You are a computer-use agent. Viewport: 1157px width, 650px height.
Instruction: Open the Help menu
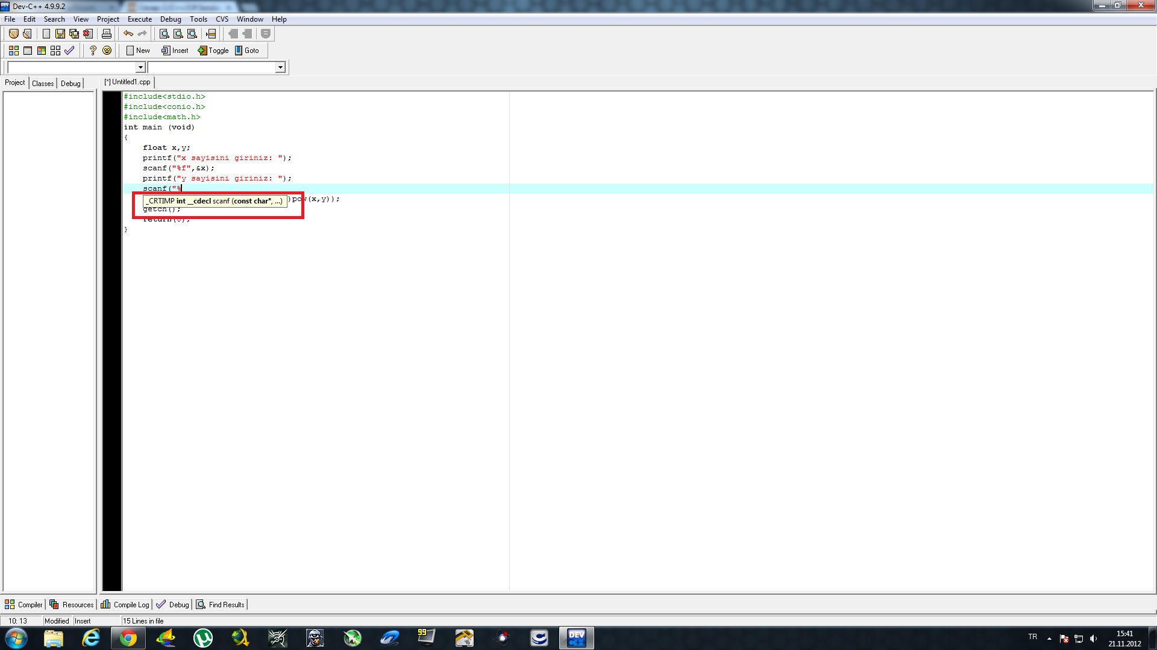click(x=279, y=19)
